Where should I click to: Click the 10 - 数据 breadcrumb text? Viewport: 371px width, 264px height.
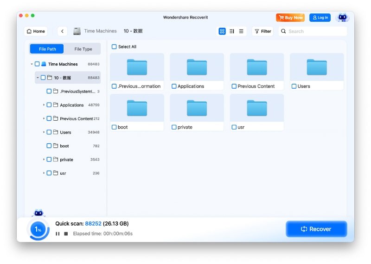(133, 31)
